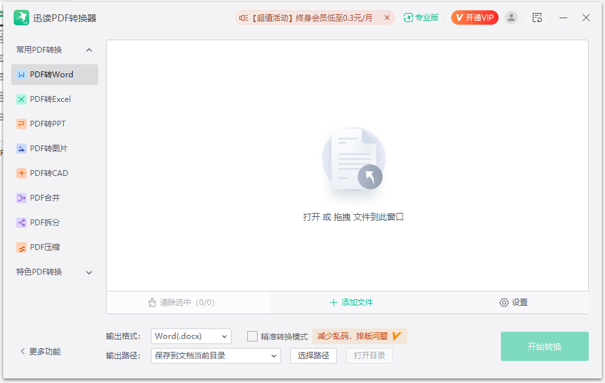Click the 选择路径 button

tap(314, 356)
